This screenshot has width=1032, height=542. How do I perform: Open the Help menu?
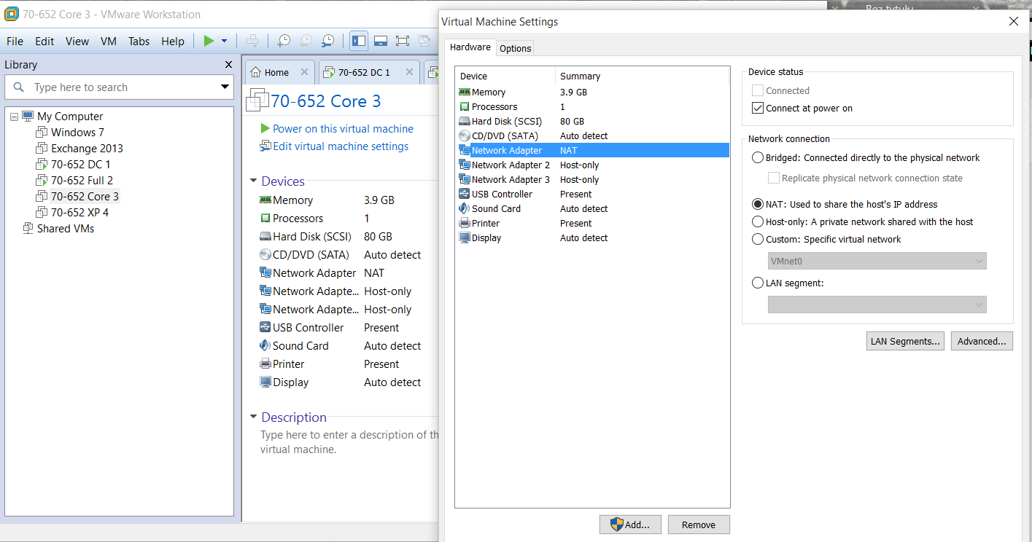(173, 42)
